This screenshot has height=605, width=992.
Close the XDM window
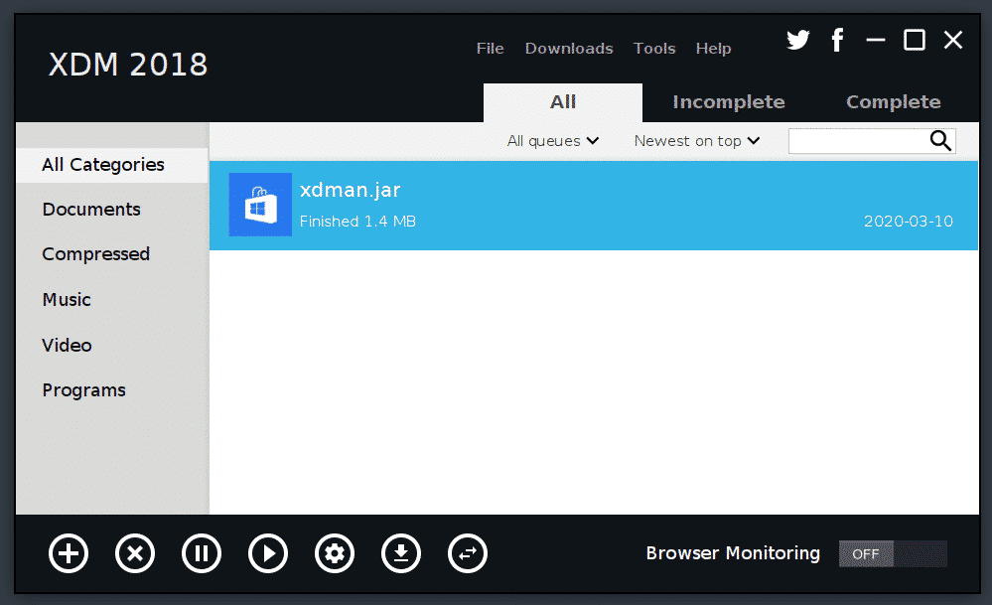pyautogui.click(x=952, y=40)
